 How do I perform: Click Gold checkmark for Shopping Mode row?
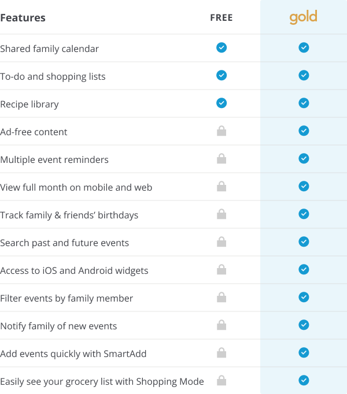tap(304, 380)
